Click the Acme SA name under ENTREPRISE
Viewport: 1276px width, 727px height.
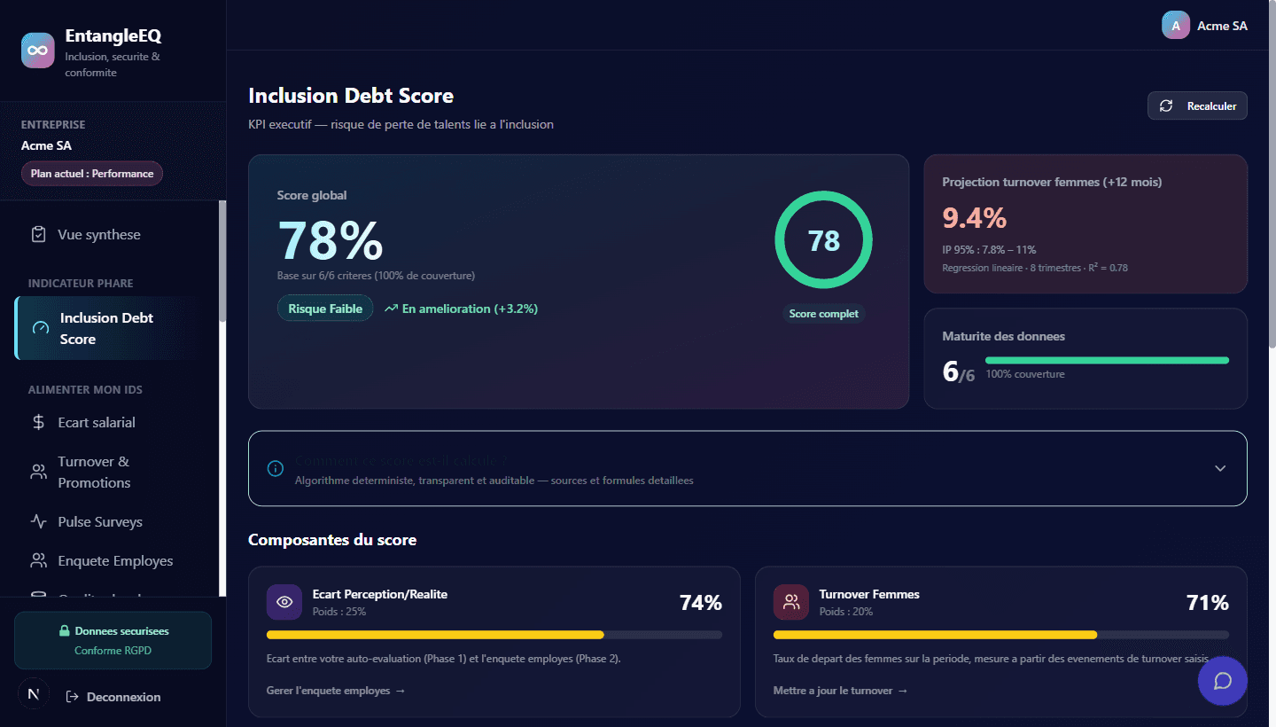(x=46, y=145)
